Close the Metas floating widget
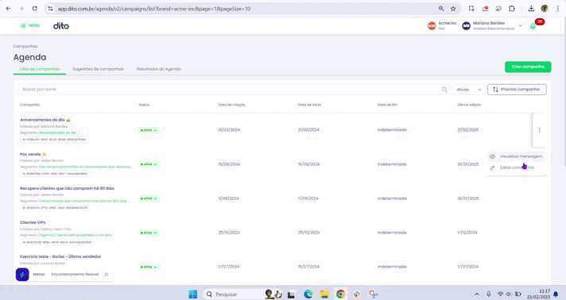 [x=107, y=275]
